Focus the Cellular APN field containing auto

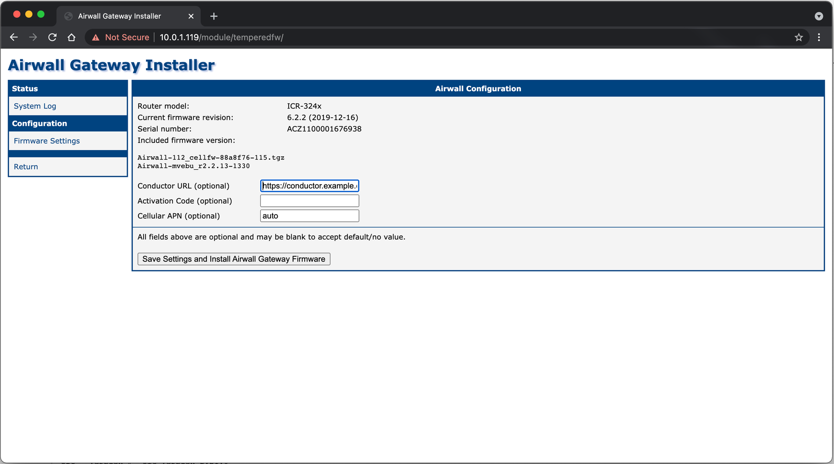coord(309,216)
